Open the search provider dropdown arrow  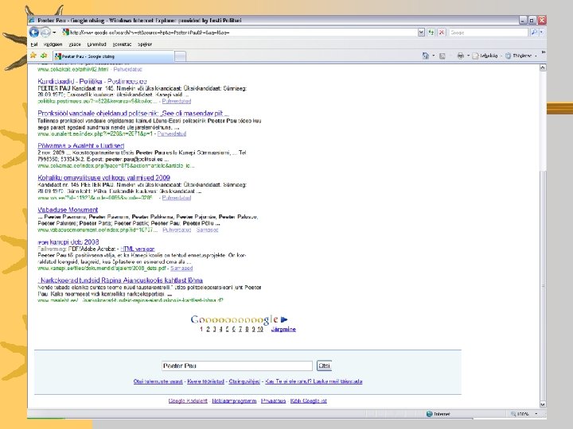(542, 33)
